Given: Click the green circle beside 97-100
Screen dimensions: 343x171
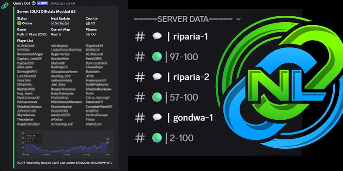Looking at the screenshot, I should (157, 57).
